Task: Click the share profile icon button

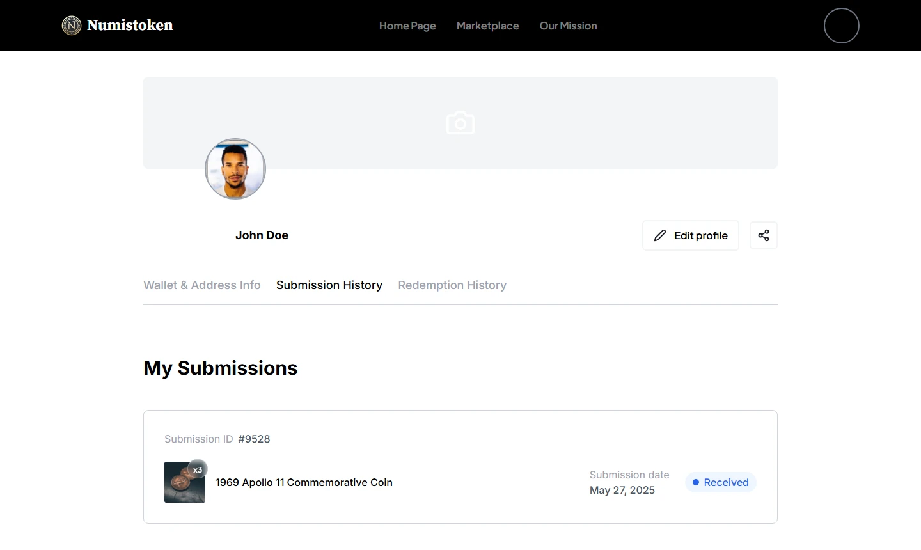Action: click(764, 235)
